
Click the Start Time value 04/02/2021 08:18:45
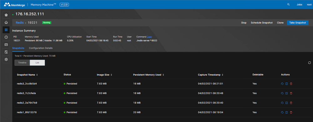[97, 40]
